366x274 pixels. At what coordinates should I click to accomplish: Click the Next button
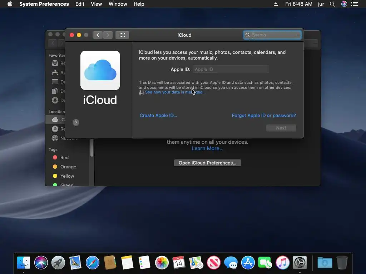tap(281, 128)
